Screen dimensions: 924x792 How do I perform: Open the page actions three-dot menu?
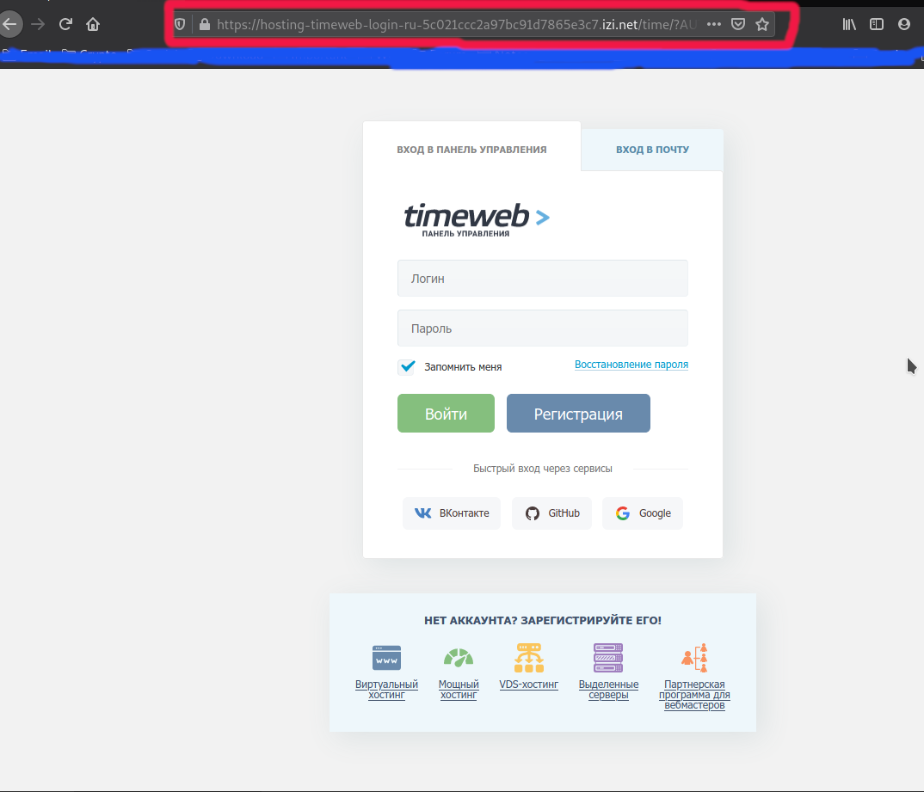[713, 24]
